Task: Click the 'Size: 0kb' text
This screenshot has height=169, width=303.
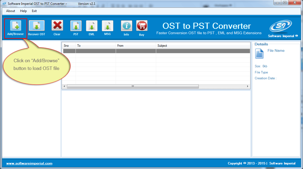Action: click(261, 66)
